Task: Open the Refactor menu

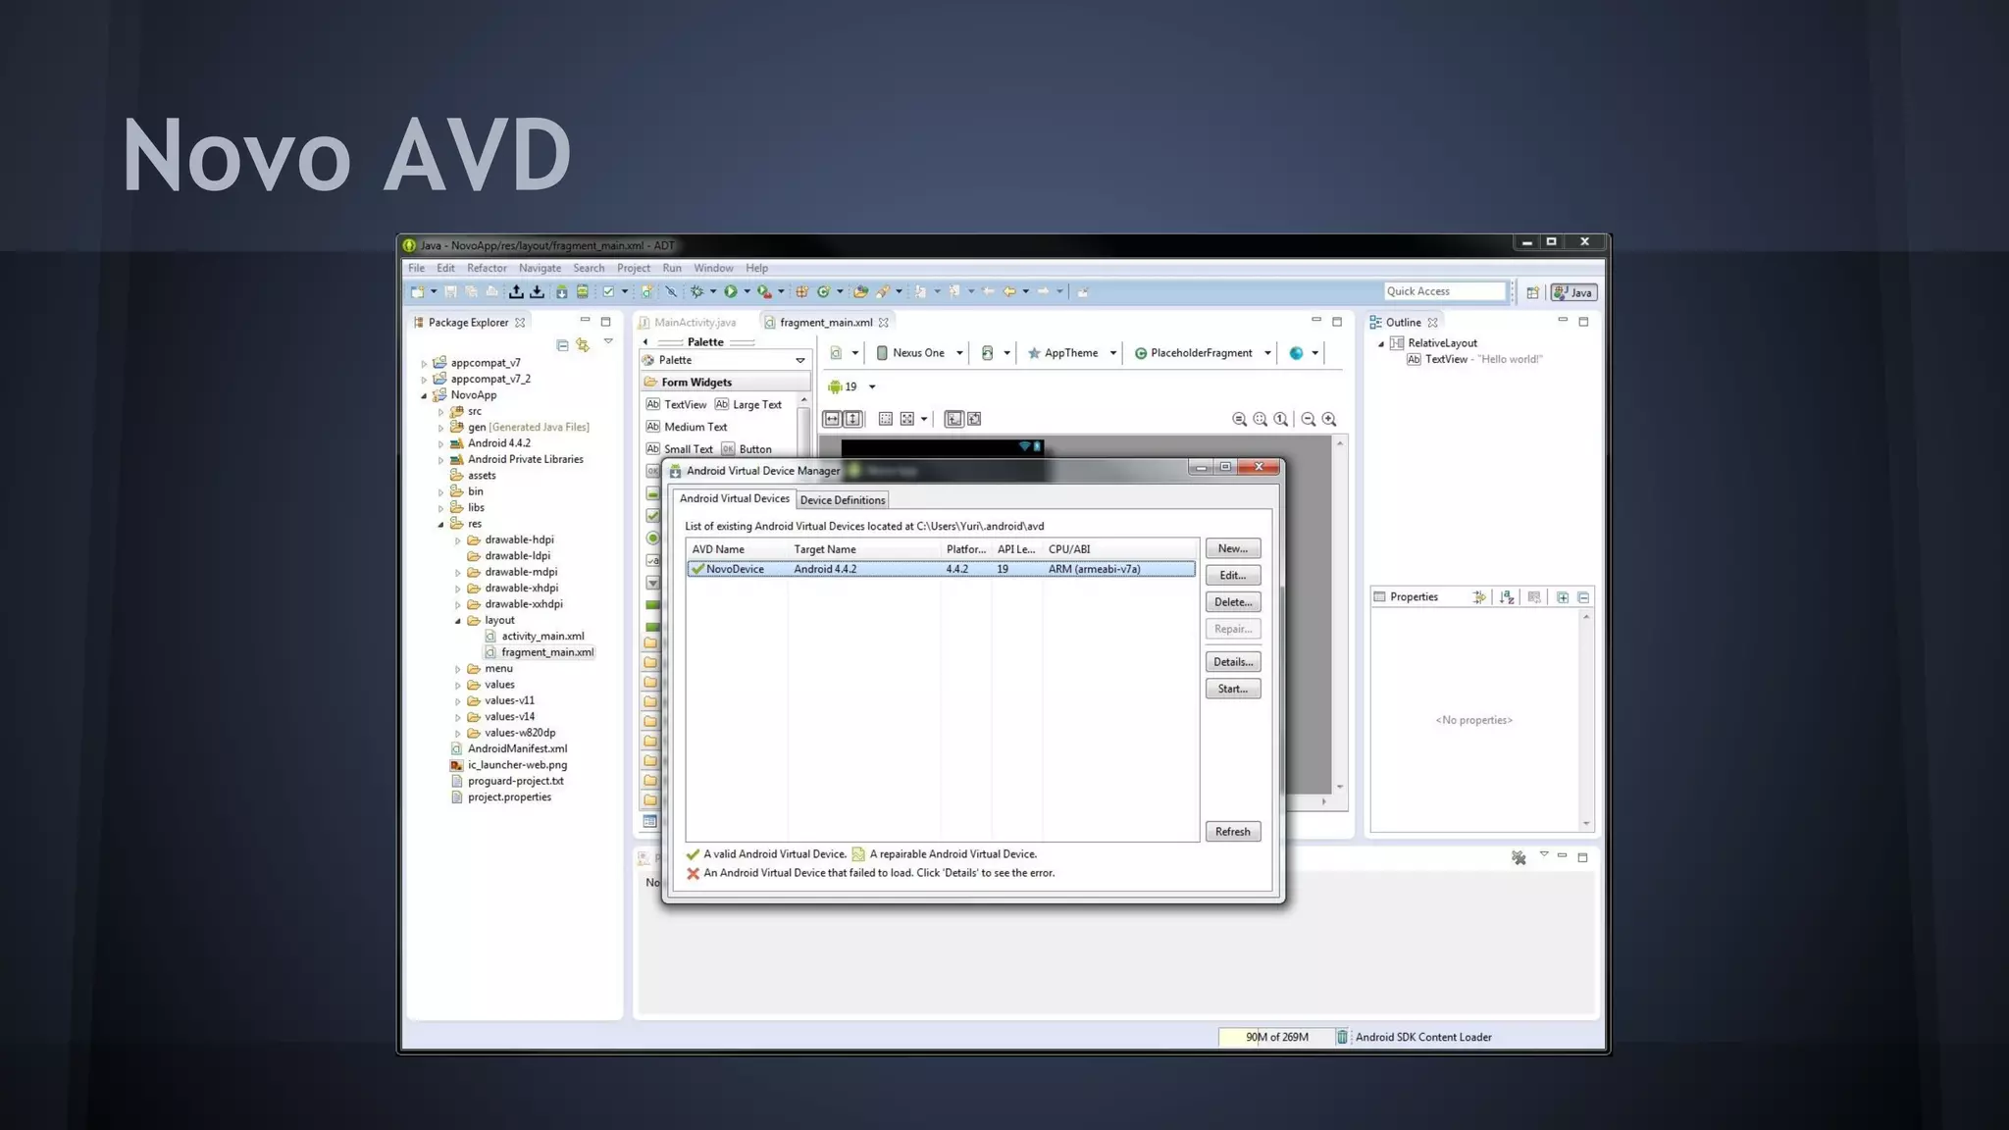Action: click(487, 268)
